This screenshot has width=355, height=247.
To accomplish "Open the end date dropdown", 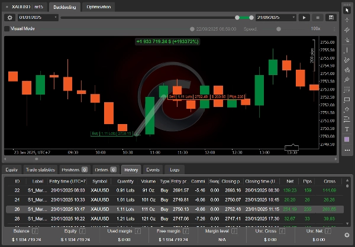I will [276, 17].
